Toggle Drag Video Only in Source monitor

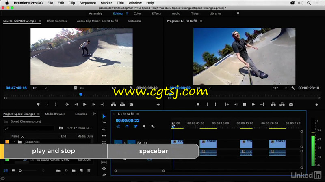coord(76,88)
